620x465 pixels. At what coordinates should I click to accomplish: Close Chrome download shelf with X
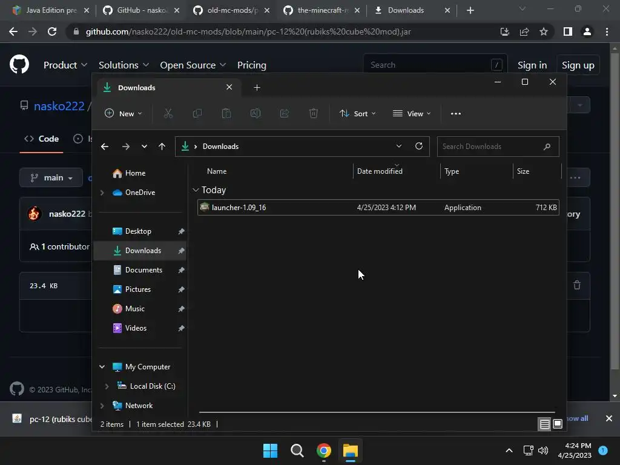609,418
